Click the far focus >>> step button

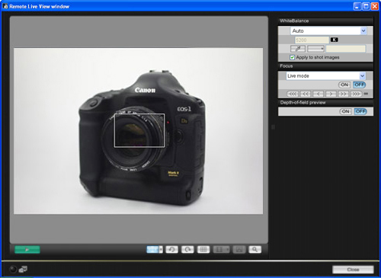click(x=356, y=94)
